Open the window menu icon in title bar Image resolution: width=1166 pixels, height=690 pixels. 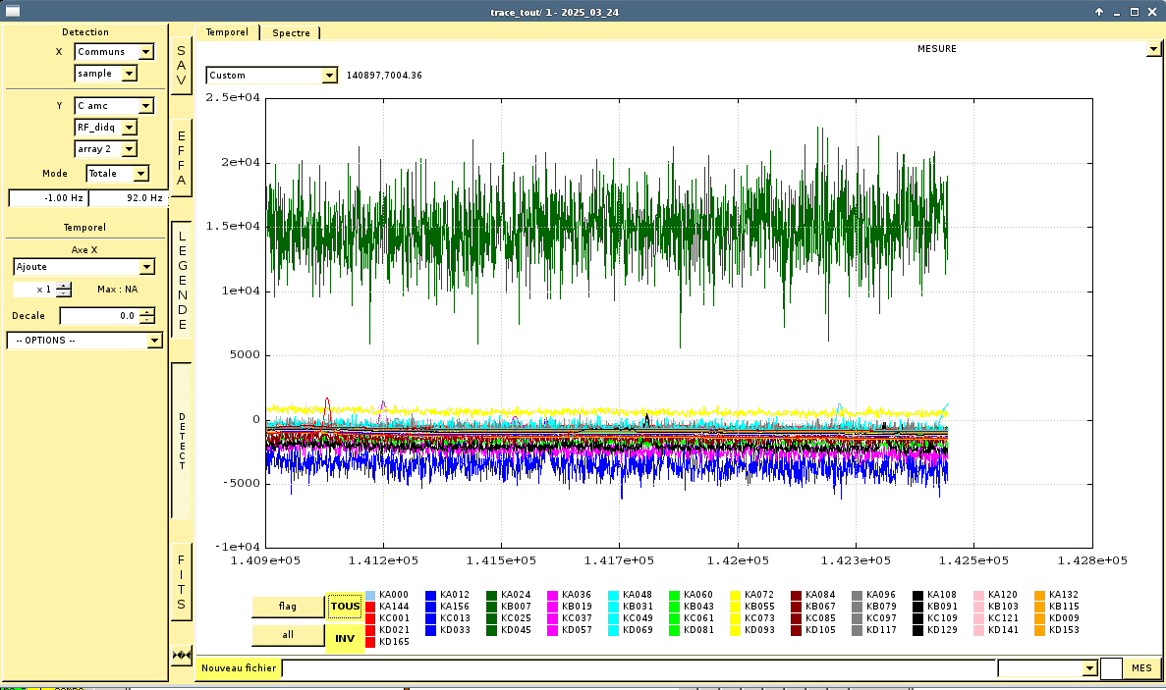pos(13,11)
